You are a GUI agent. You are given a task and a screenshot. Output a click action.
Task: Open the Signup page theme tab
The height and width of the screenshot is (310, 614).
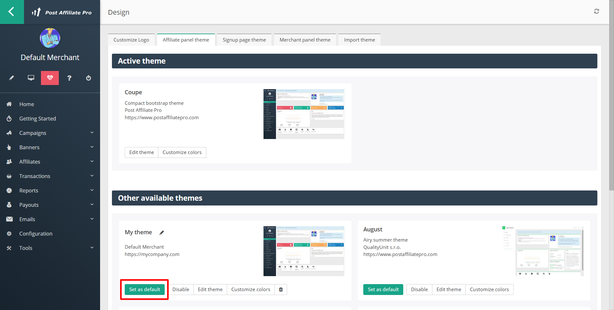(x=244, y=40)
